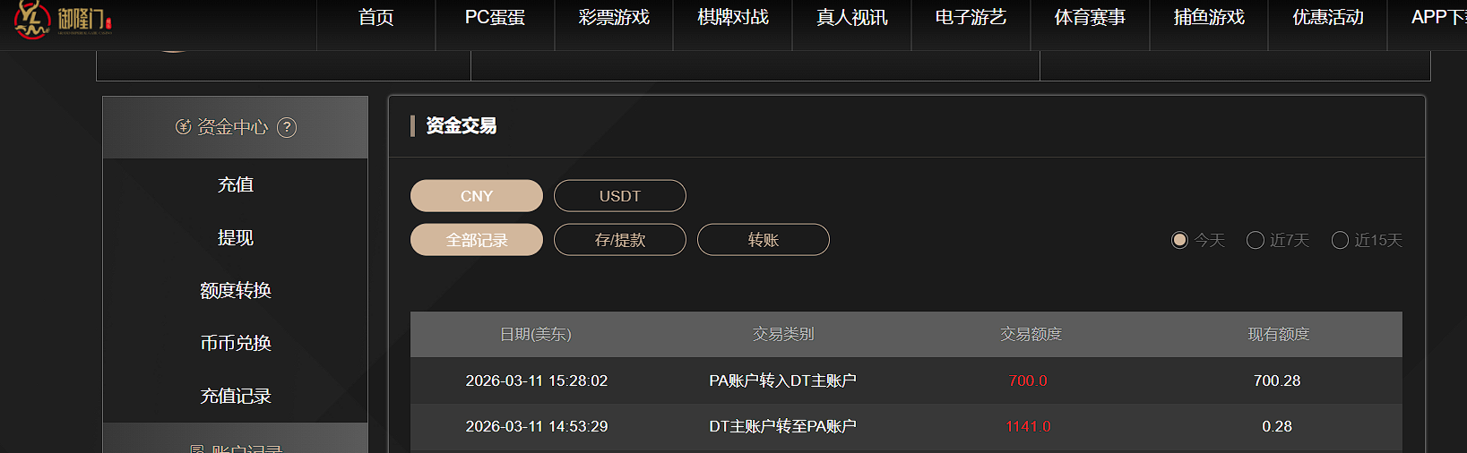The height and width of the screenshot is (453, 1467).
Task: Filter records by 转账
Action: (x=764, y=240)
